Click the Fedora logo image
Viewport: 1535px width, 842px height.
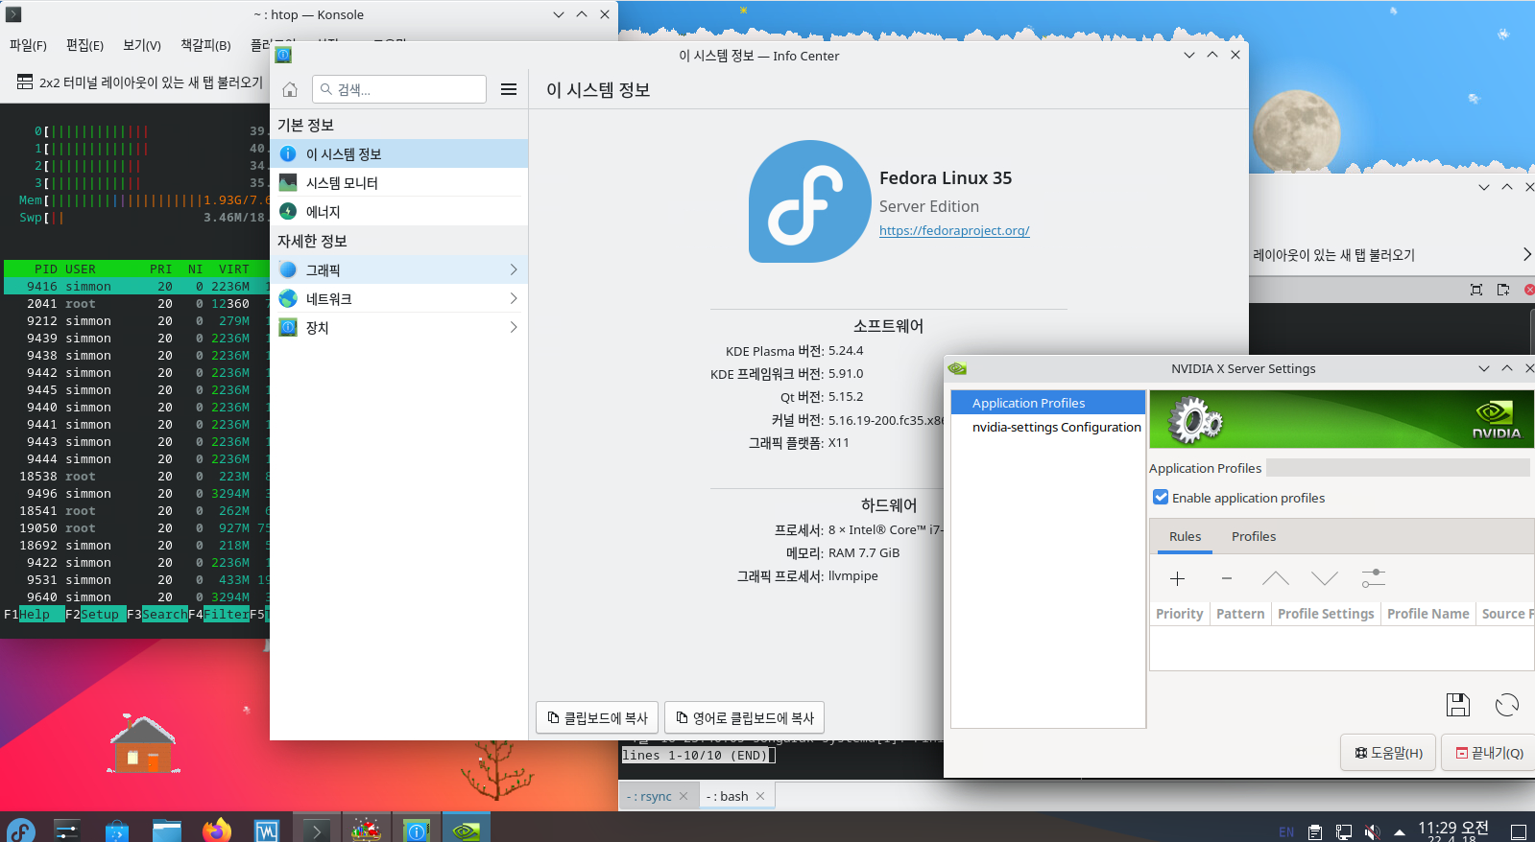pos(809,201)
